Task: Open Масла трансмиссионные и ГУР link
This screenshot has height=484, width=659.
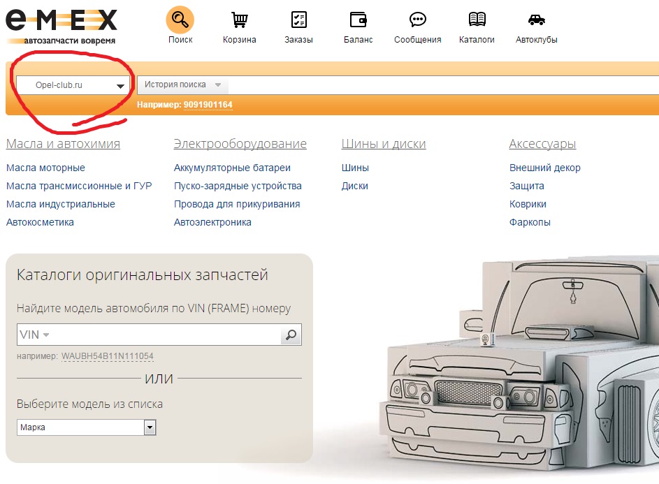Action: click(79, 186)
